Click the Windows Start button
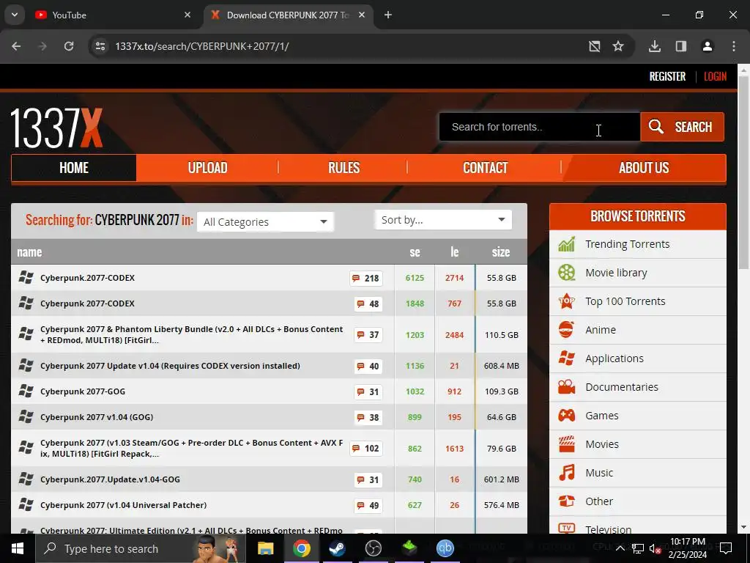Image resolution: width=750 pixels, height=563 pixels. [x=18, y=548]
